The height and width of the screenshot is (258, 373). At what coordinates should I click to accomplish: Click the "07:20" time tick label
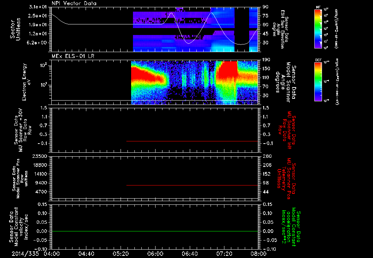(x=224, y=254)
